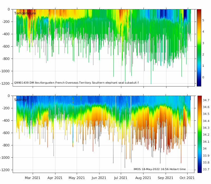Viewport: 211px width, 184px height.
Task: Select the Oct 2021 date axis label
Action: (x=187, y=178)
